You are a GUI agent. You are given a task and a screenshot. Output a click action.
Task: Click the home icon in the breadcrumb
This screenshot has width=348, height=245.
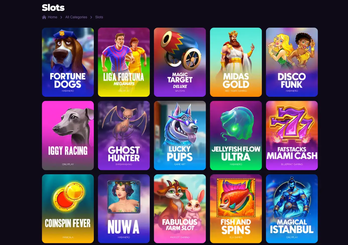click(44, 17)
